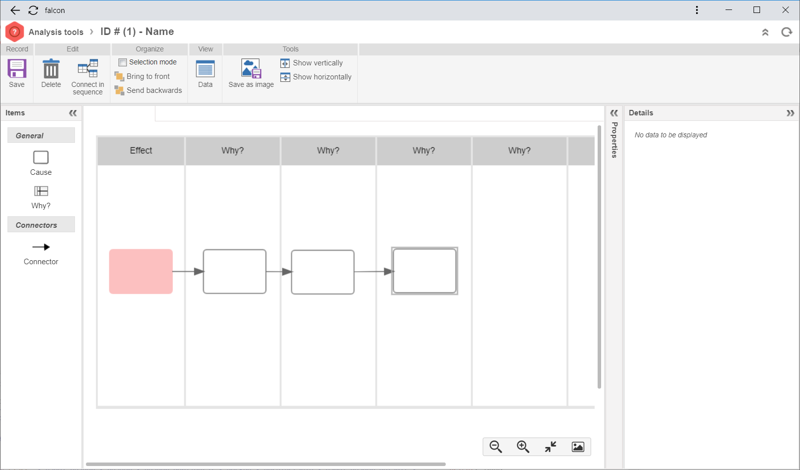Click the fit to screen arrows icon
800x470 pixels.
(551, 447)
